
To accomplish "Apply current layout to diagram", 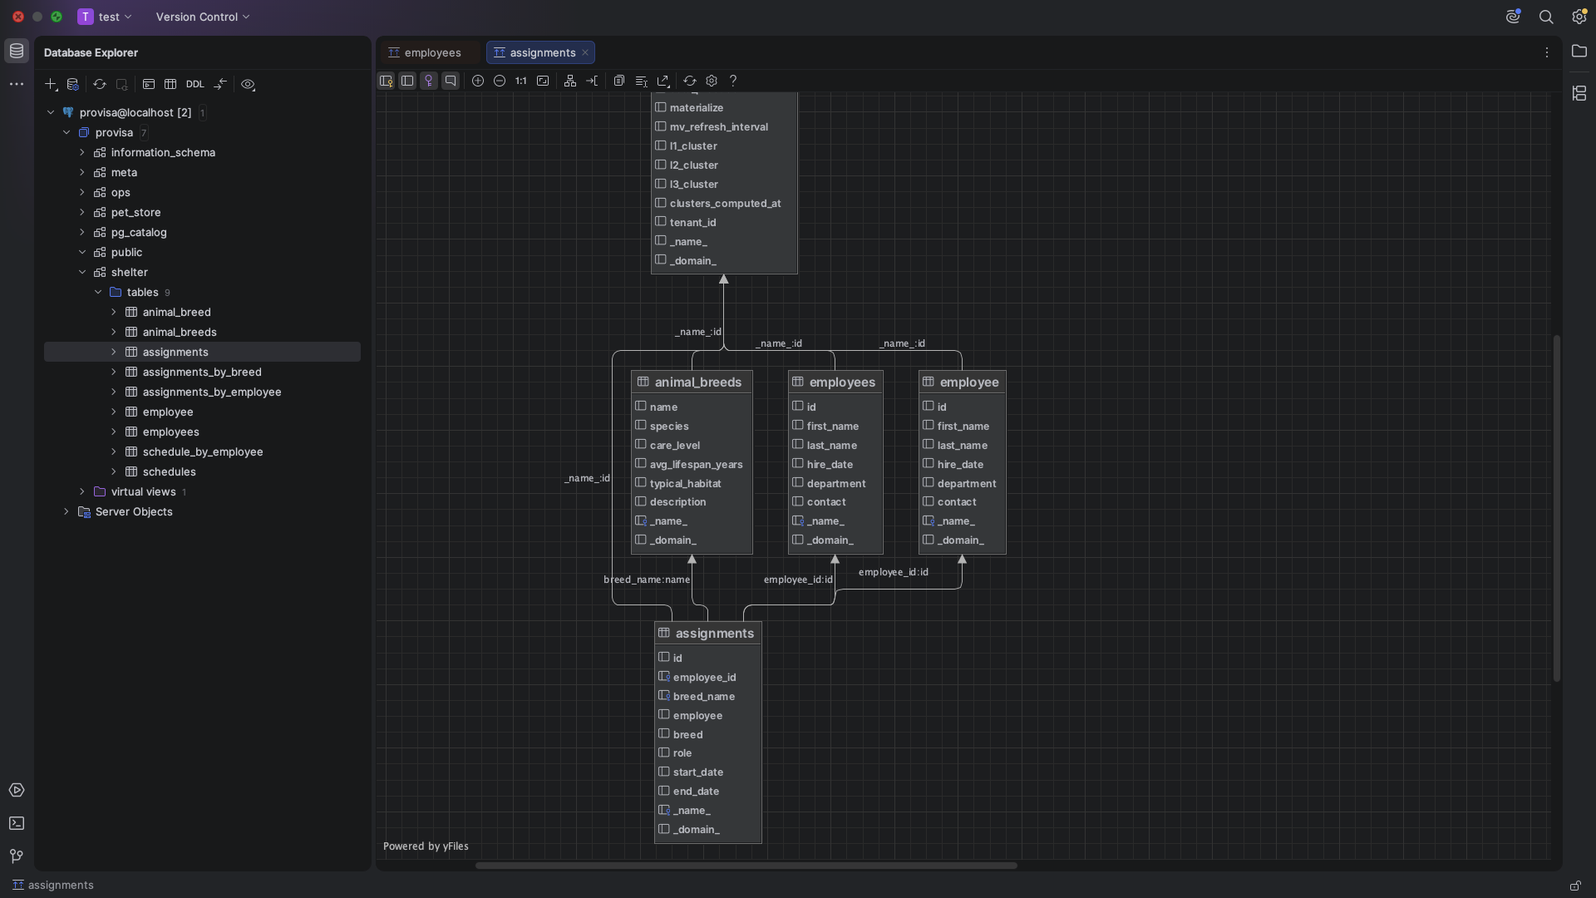I will (570, 81).
